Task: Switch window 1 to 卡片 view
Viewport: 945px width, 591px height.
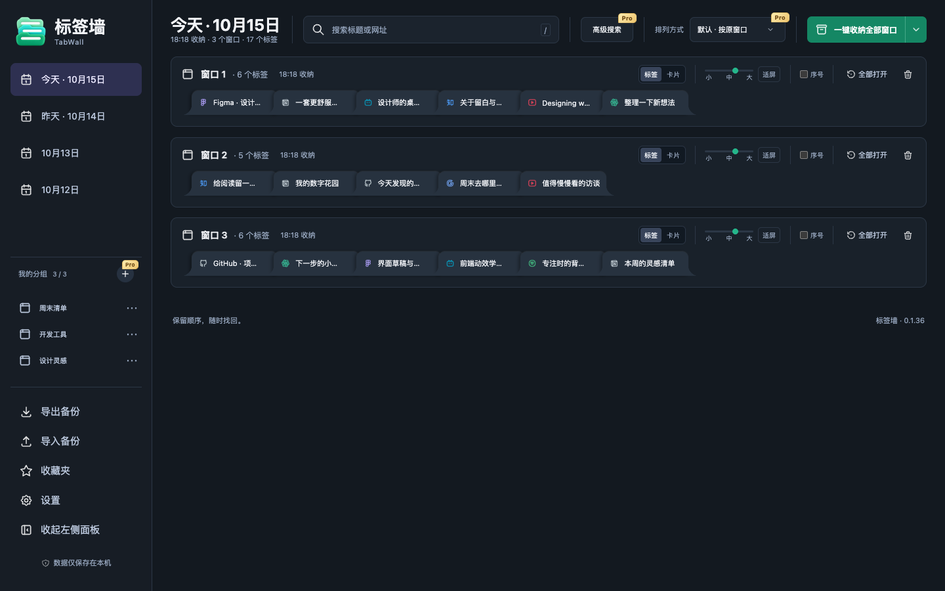Action: [673, 74]
